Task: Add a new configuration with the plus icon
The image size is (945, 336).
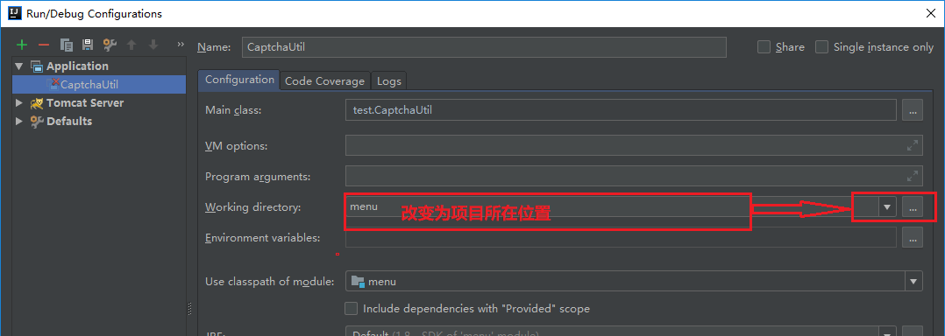Action: pos(22,45)
